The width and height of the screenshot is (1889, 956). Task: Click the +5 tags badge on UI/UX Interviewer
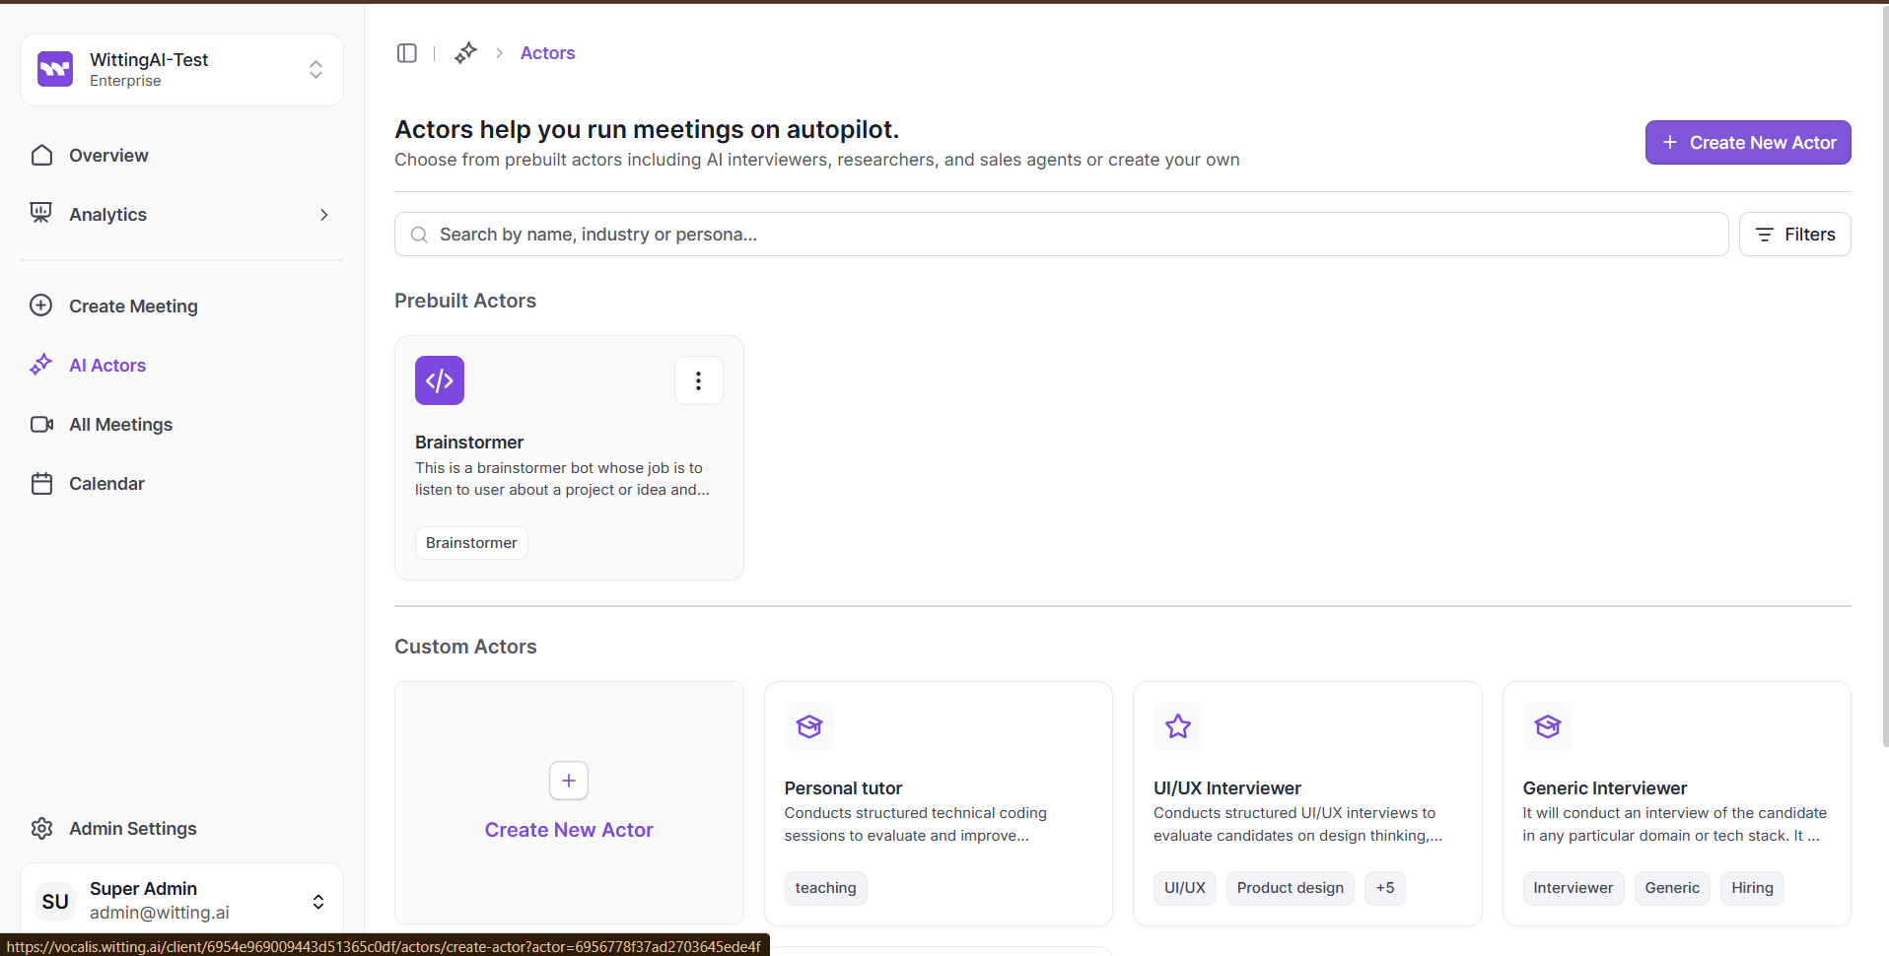[1385, 888]
